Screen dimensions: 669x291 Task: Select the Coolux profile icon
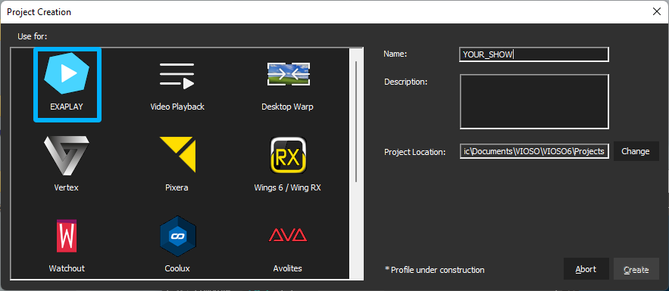tap(177, 236)
